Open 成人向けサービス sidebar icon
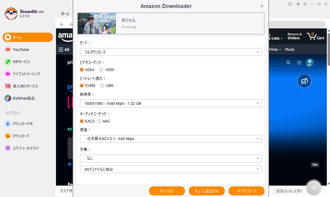The height and width of the screenshot is (197, 330). coord(8,86)
